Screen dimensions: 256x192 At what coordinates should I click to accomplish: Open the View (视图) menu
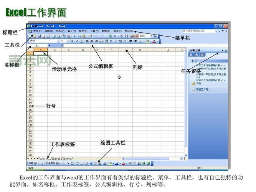(x=60, y=31)
